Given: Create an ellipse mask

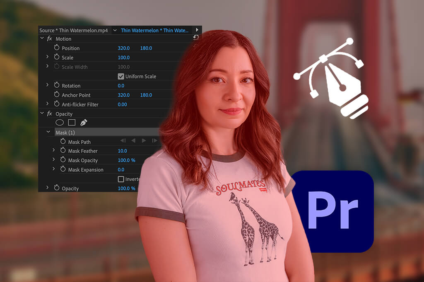Looking at the screenshot, I should tap(60, 123).
